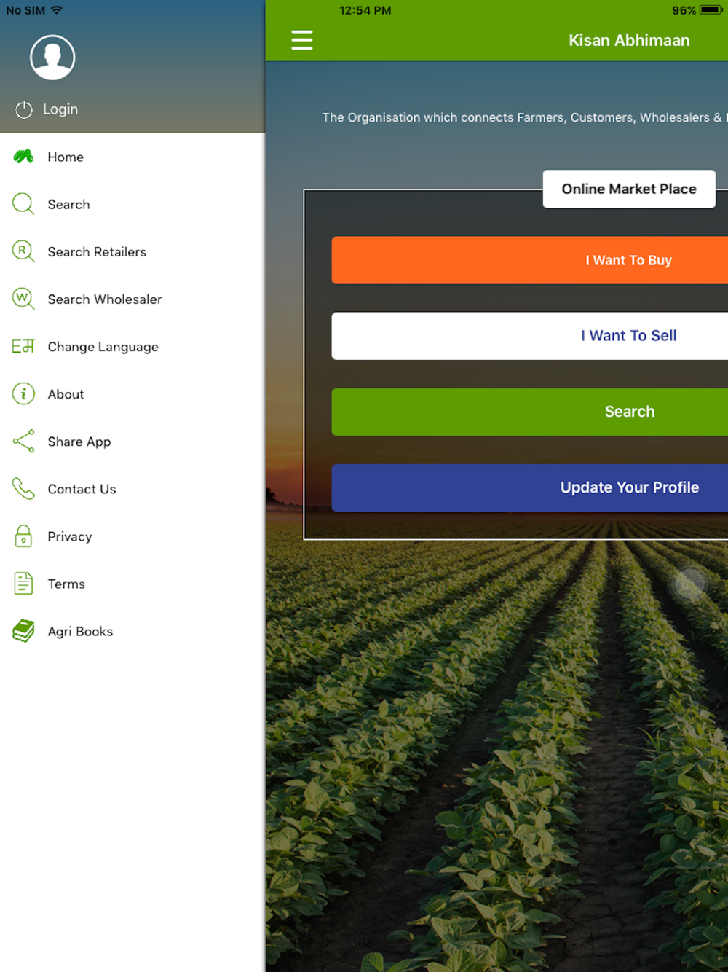The height and width of the screenshot is (972, 728).
Task: Click the Home leaf icon
Action: (23, 156)
